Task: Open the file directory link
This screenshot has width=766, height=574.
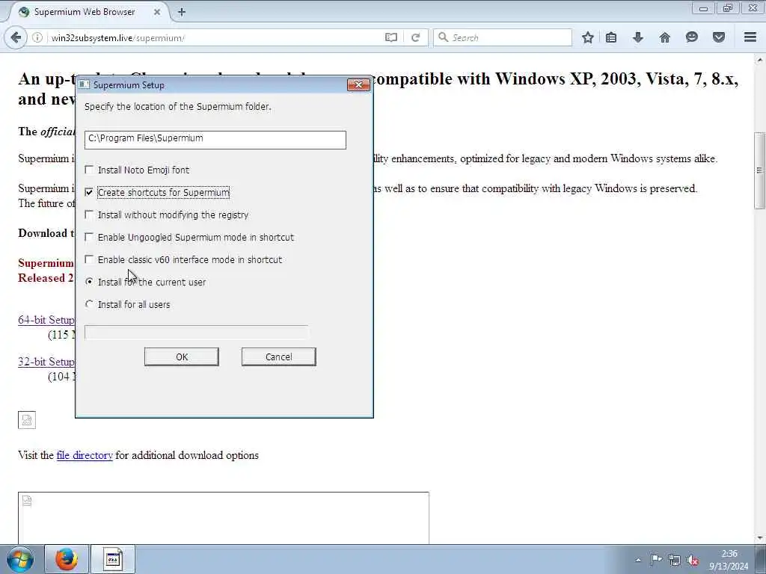Action: (85, 455)
